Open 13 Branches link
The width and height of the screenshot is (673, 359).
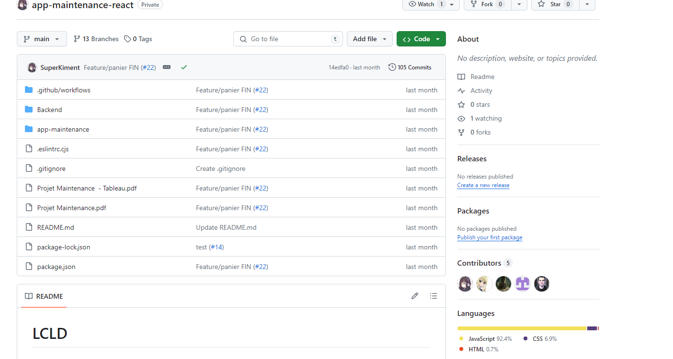[96, 39]
